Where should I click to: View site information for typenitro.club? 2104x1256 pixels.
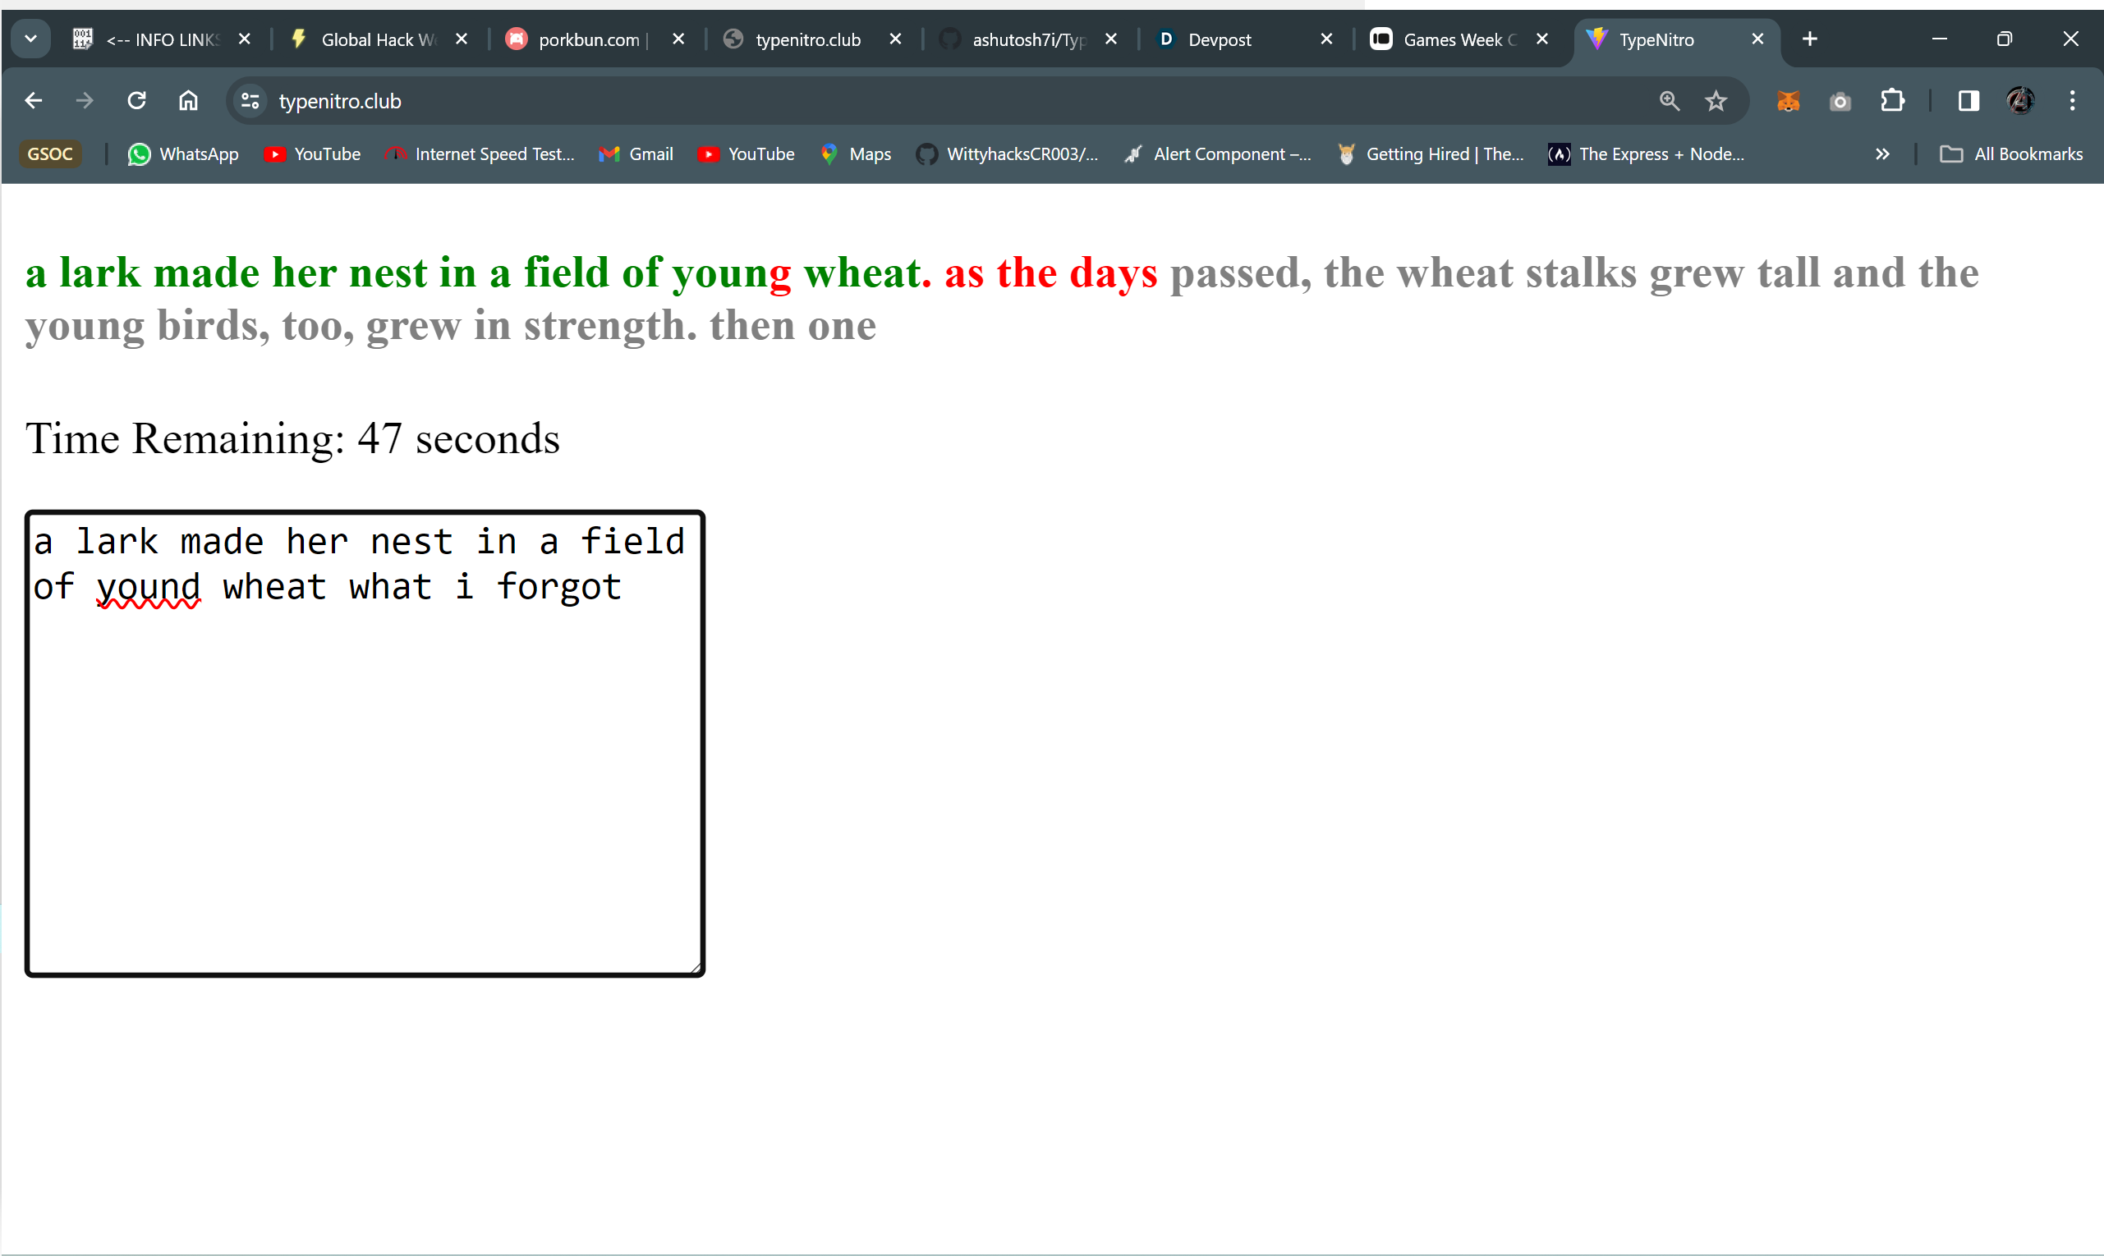(x=250, y=101)
